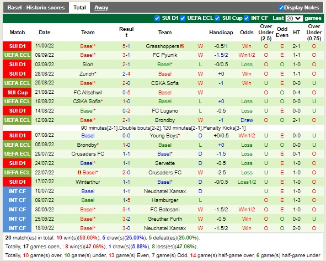
Task: Switch to the Away tab
Action: pyautogui.click(x=101, y=8)
